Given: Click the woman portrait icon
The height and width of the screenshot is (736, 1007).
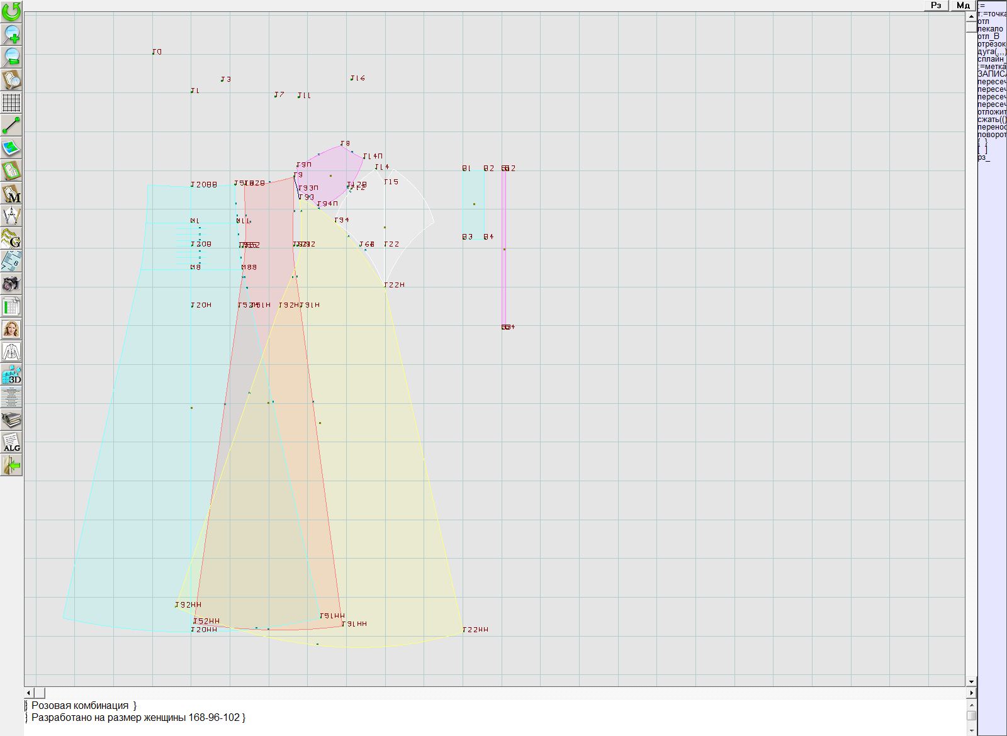Looking at the screenshot, I should point(11,329).
